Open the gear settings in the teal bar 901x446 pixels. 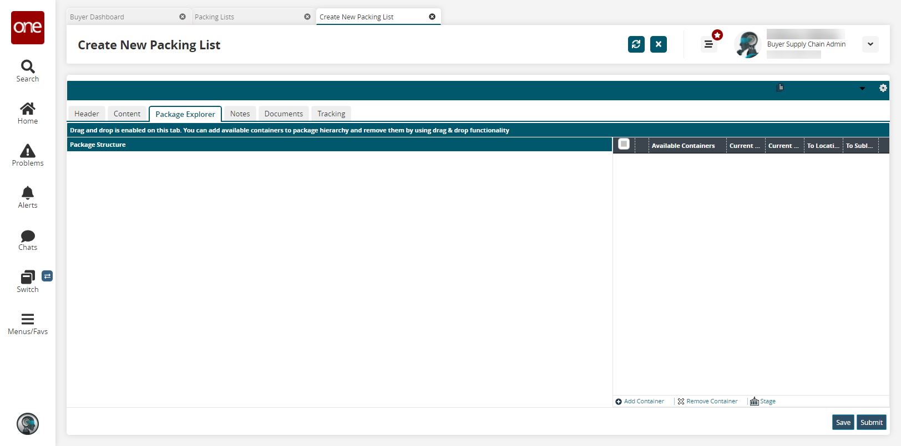pyautogui.click(x=883, y=88)
